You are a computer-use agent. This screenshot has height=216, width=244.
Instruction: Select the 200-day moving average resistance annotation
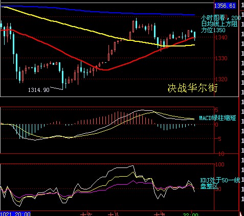pos(220,23)
